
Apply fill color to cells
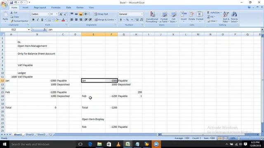click(57, 20)
